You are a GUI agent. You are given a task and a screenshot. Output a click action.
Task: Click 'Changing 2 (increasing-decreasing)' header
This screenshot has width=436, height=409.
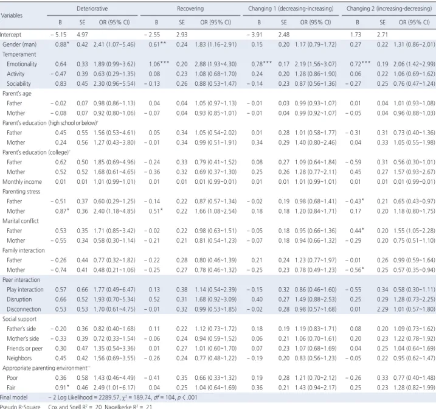point(389,9)
